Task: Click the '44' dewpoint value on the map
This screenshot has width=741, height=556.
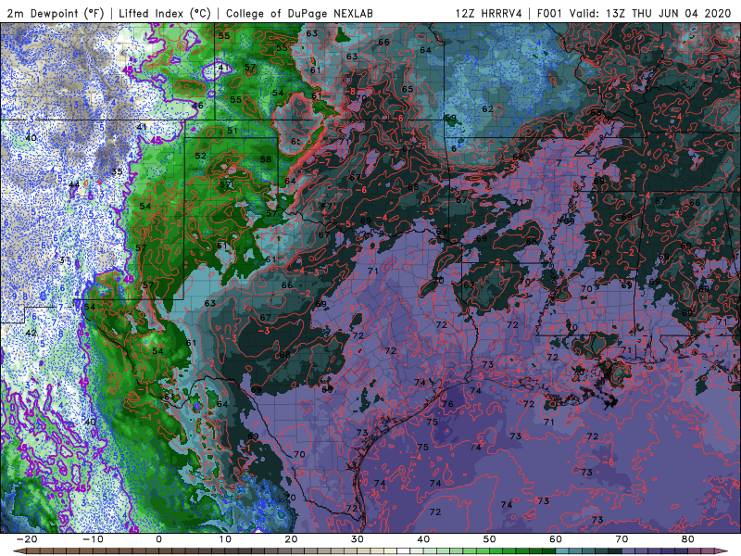Action: pyautogui.click(x=74, y=184)
